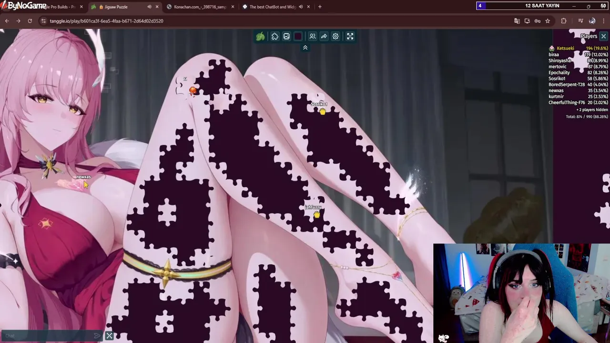Screen dimensions: 610x343
Task: Collapse the toolbar with double chevron
Action: [305, 47]
